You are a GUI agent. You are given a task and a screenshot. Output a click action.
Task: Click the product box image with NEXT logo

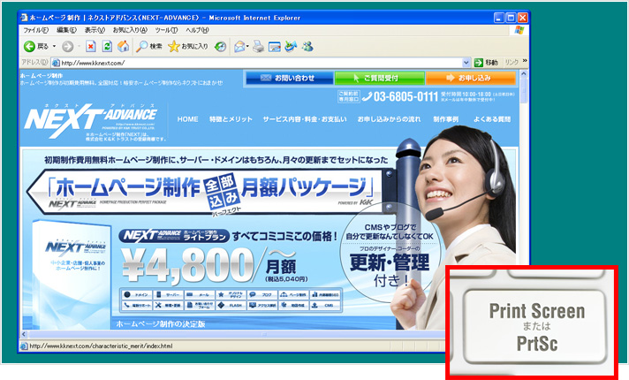71,275
